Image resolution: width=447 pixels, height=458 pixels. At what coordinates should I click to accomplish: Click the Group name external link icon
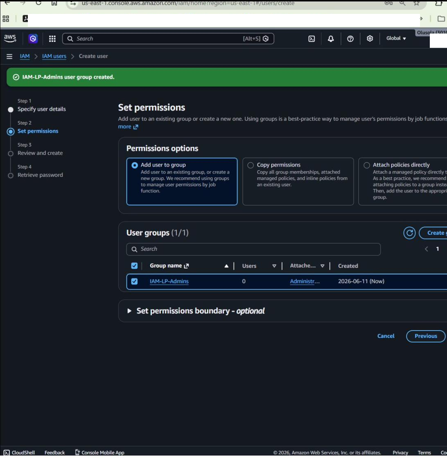(186, 266)
